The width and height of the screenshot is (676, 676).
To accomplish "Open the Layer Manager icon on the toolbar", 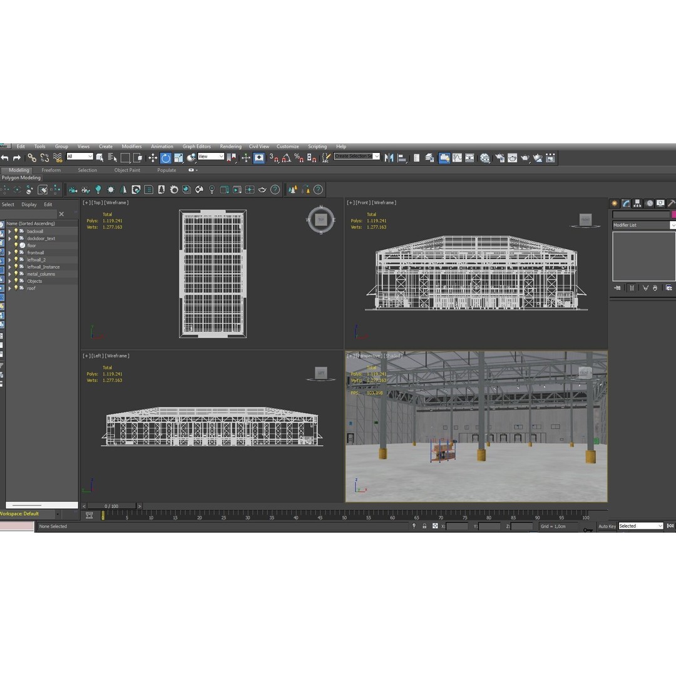I will [x=429, y=158].
